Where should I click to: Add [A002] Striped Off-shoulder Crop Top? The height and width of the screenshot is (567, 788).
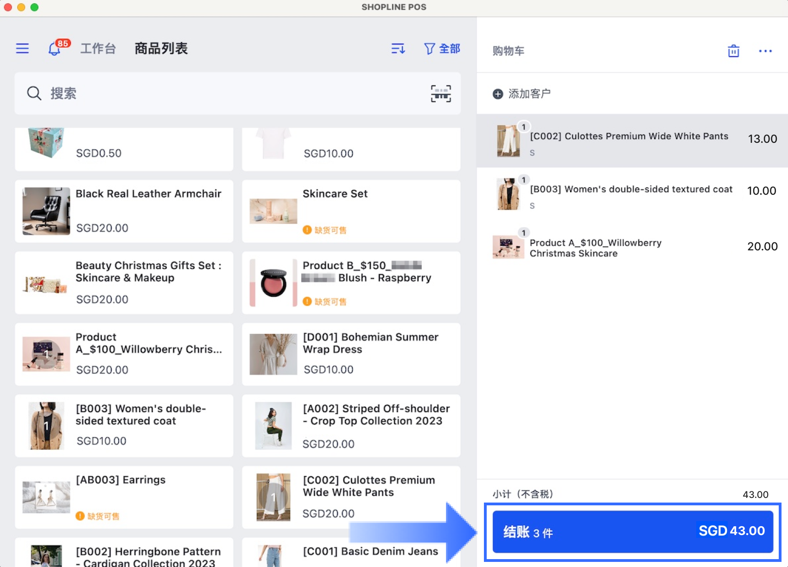pyautogui.click(x=351, y=426)
